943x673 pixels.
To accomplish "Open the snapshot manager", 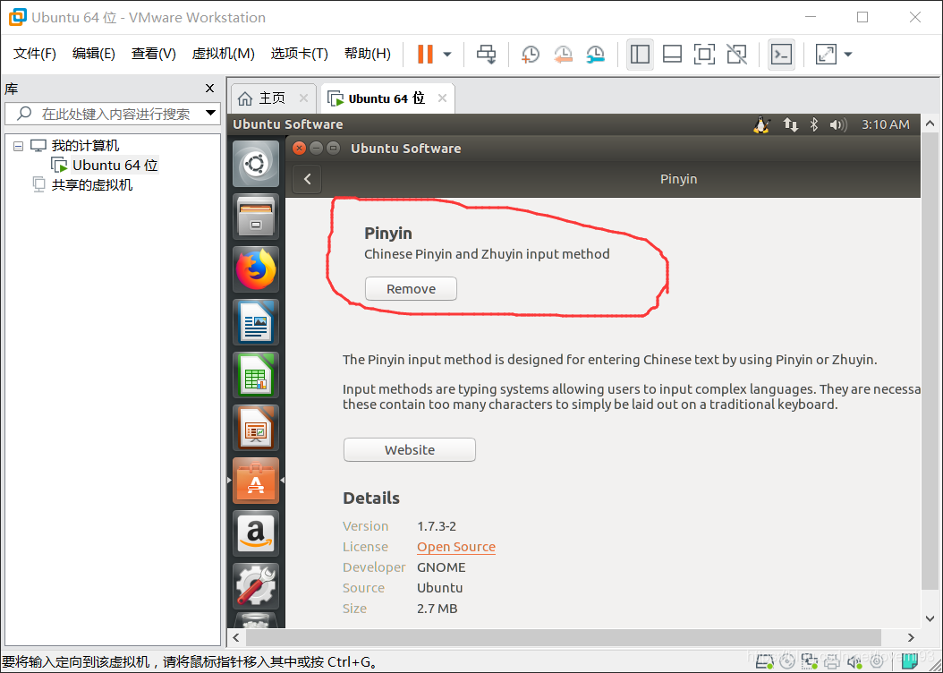I will tap(595, 54).
